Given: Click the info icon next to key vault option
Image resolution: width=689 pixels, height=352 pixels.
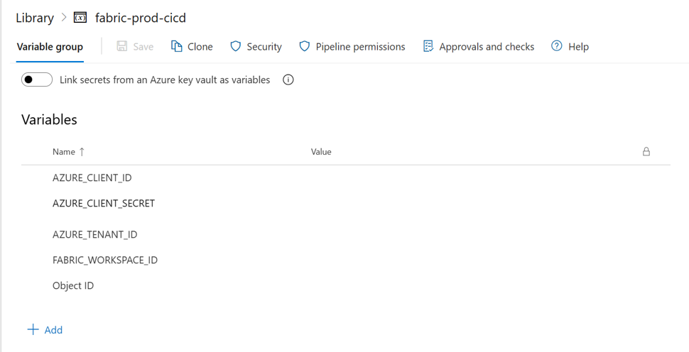Looking at the screenshot, I should pyautogui.click(x=288, y=80).
